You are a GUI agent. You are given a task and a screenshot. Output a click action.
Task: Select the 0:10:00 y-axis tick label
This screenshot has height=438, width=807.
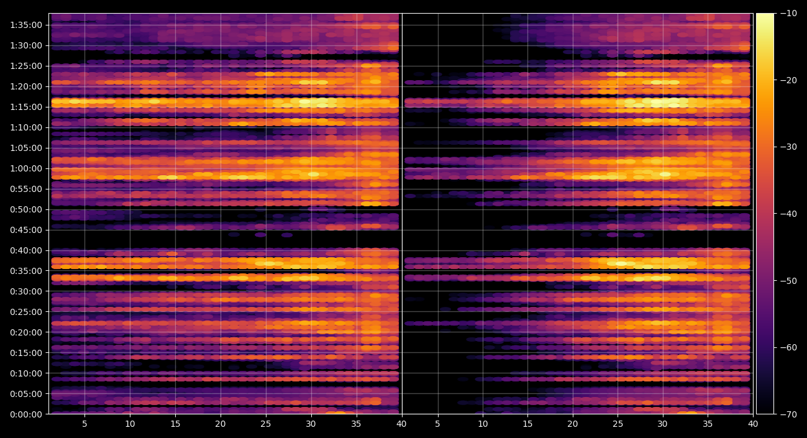pos(26,373)
